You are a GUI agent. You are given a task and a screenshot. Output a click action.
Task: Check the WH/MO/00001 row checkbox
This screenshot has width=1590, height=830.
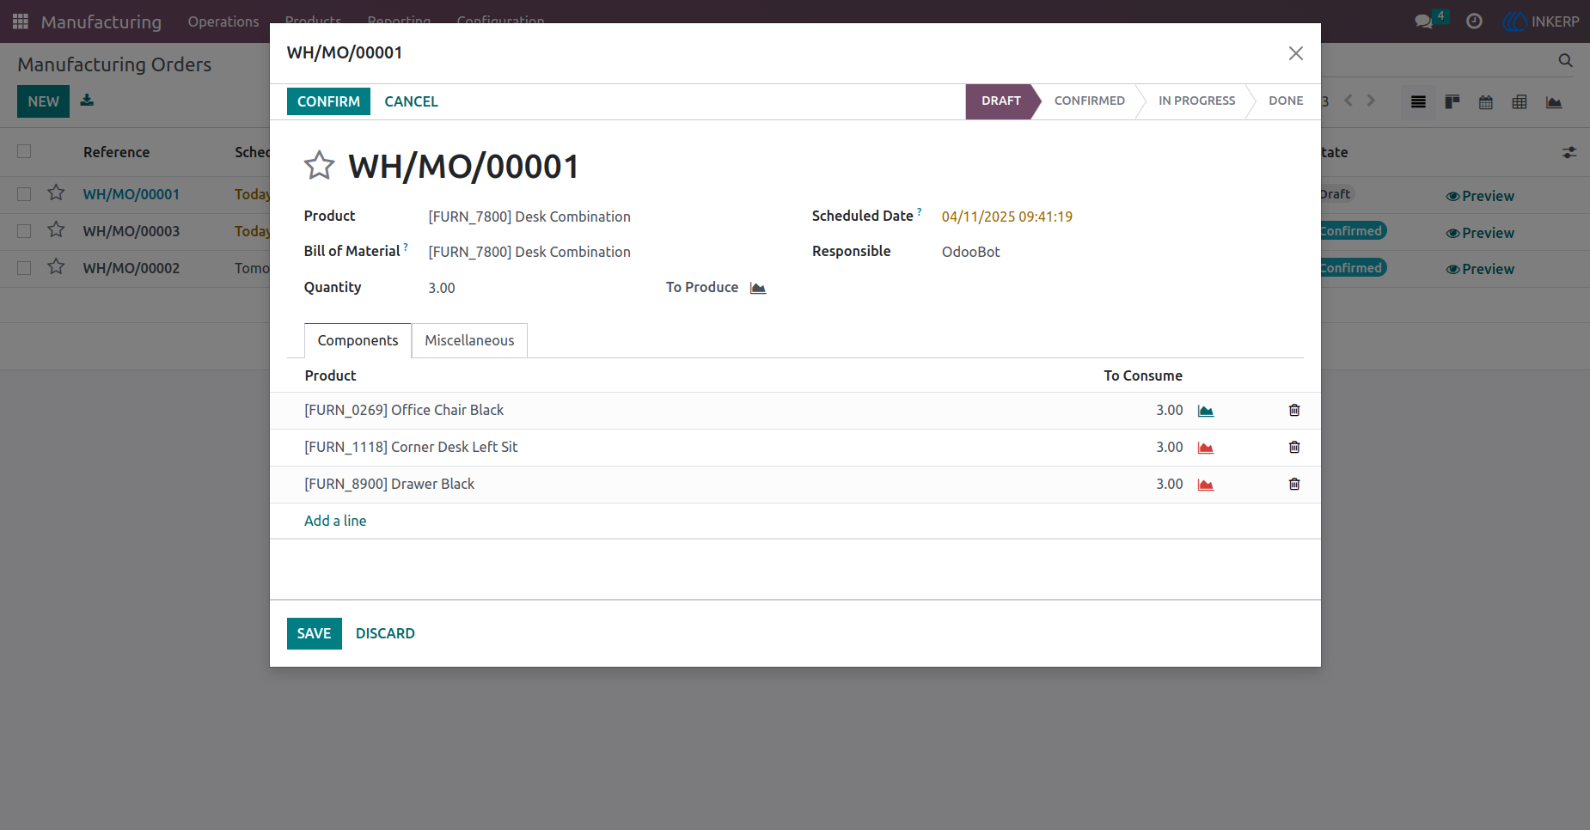(x=24, y=194)
